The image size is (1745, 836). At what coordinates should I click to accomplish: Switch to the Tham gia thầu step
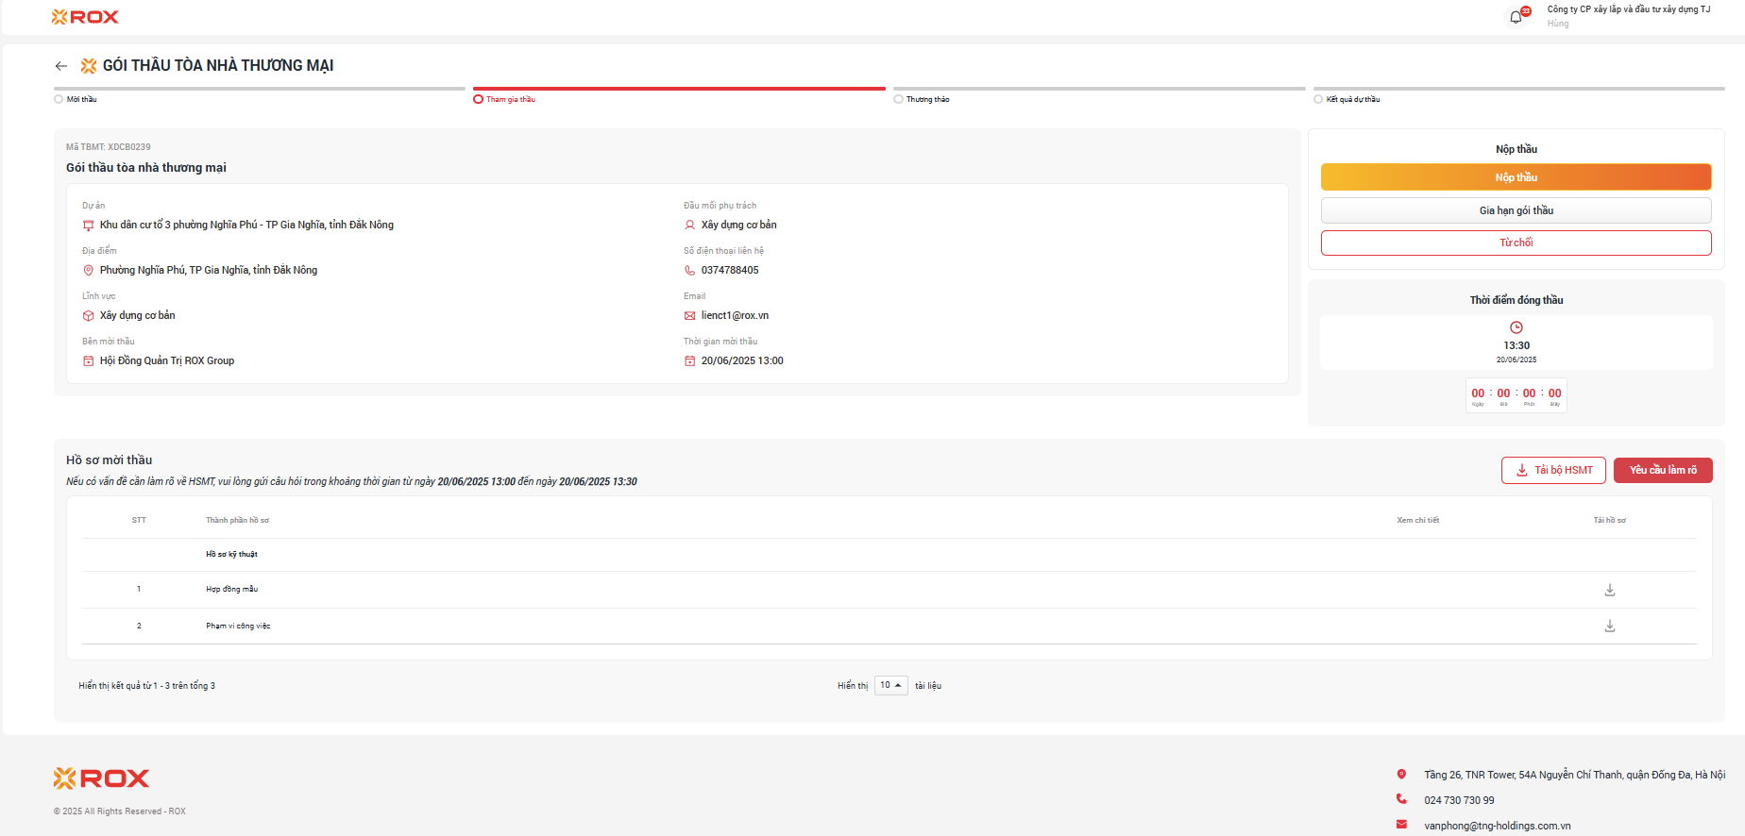click(478, 99)
